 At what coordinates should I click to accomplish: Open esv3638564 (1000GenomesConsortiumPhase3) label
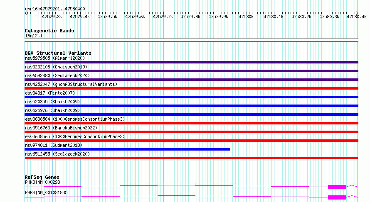coord(75,119)
